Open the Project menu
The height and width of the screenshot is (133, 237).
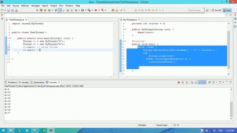pyautogui.click(x=54, y=6)
